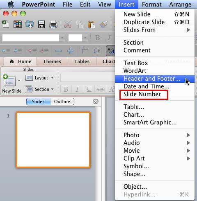The image size is (197, 201).
Task: Switch to the Tables ribbon tab
Action: tap(82, 61)
